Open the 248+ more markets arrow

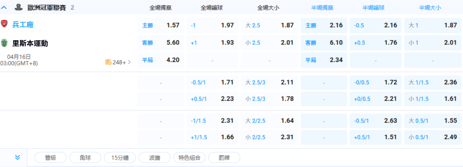[129, 62]
